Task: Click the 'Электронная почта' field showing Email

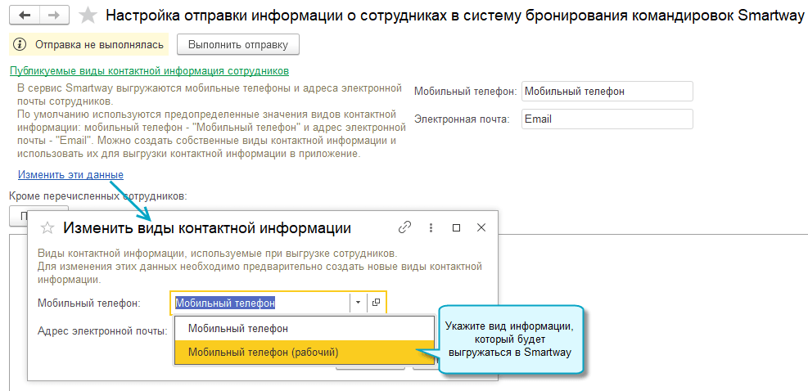Action: (607, 119)
